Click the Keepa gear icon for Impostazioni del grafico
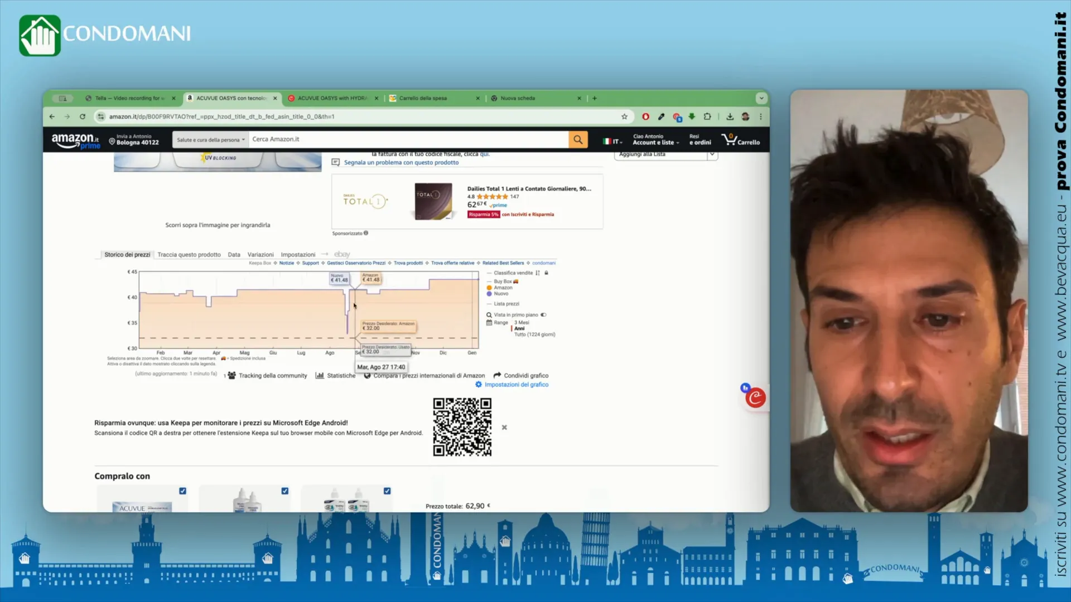This screenshot has width=1071, height=602. [x=479, y=385]
